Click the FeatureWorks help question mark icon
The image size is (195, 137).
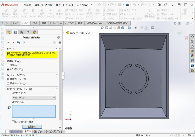tap(58, 37)
